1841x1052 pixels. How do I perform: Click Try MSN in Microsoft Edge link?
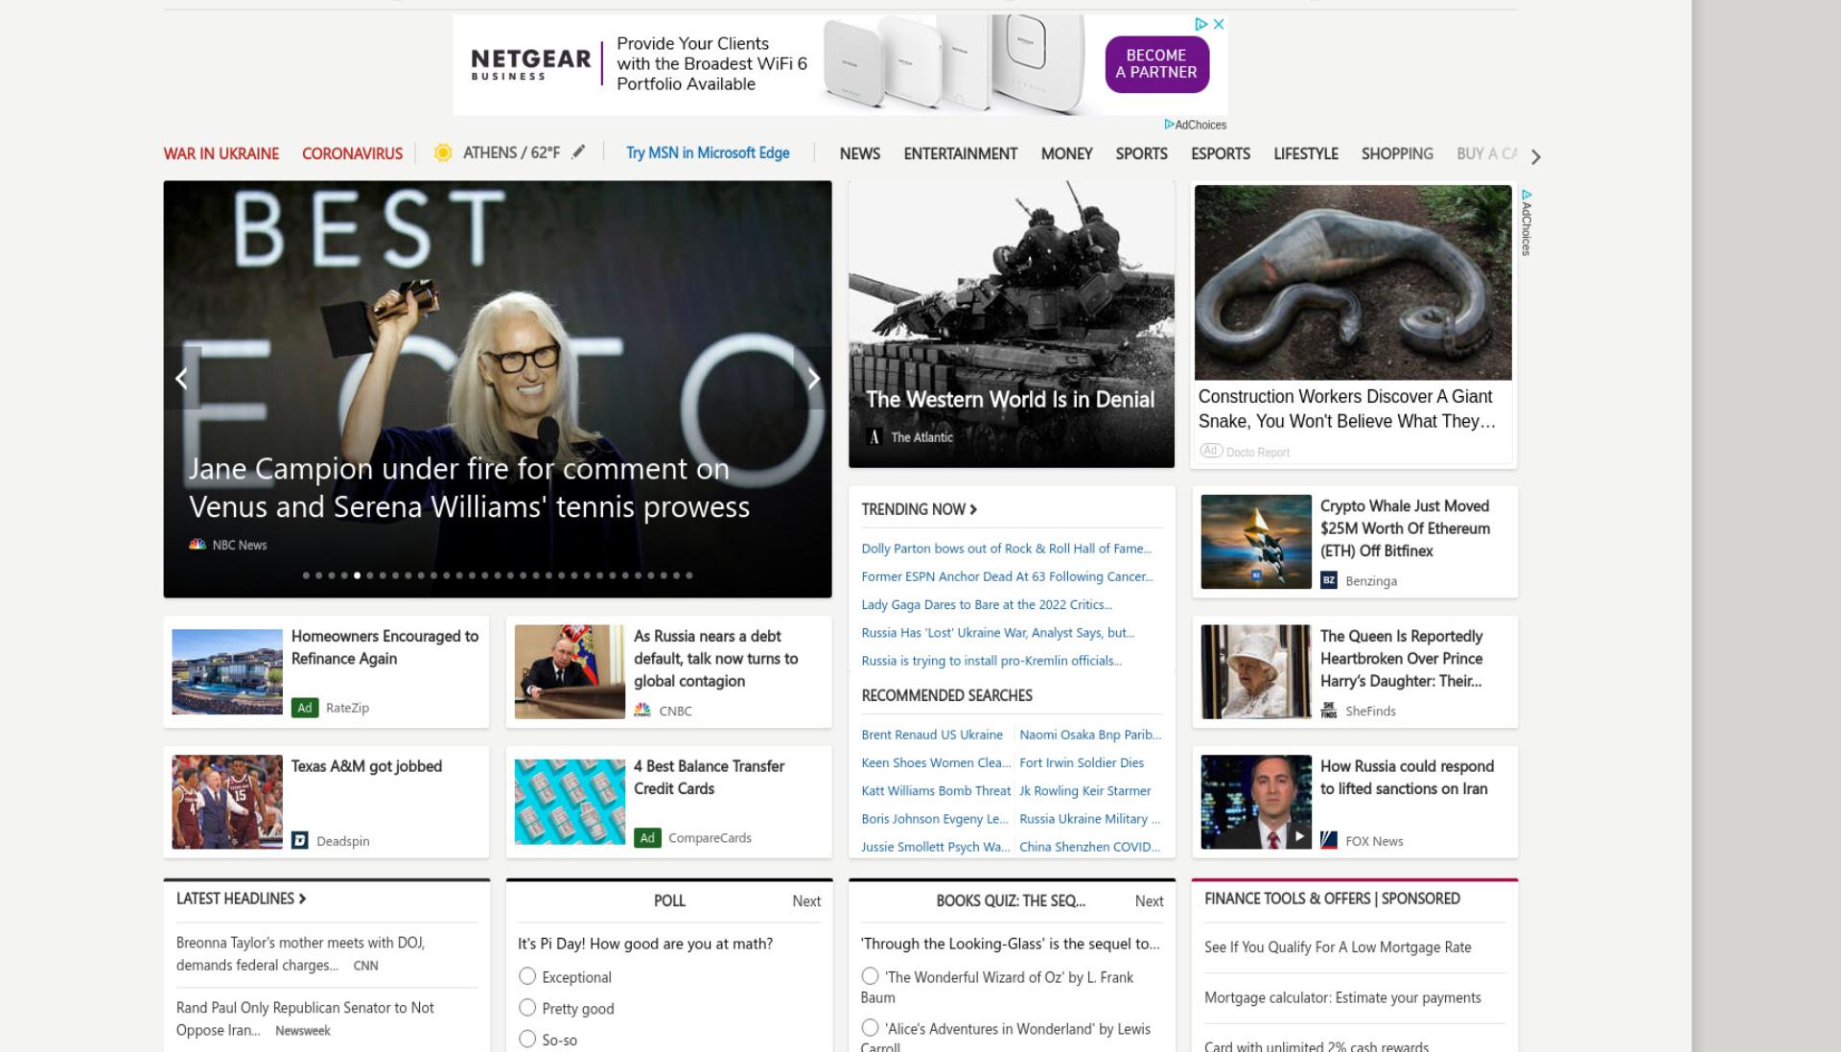click(x=708, y=152)
